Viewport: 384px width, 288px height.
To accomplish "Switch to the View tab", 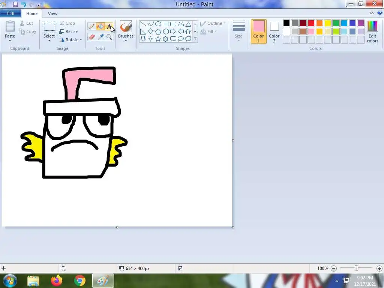I will 52,13.
